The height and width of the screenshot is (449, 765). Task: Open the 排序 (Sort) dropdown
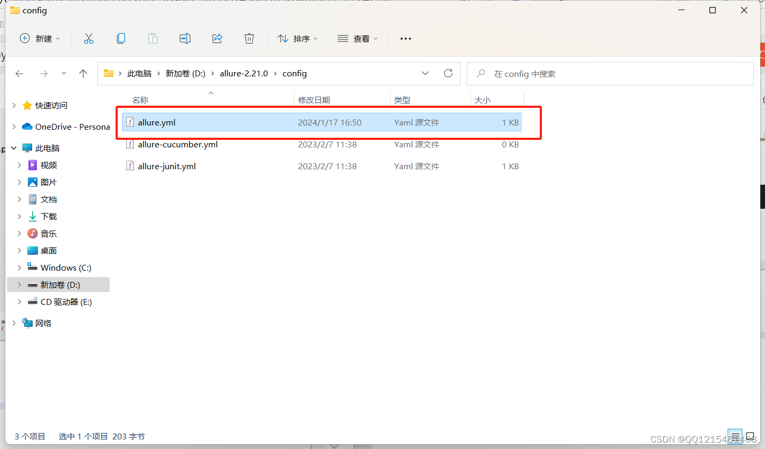pyautogui.click(x=297, y=38)
